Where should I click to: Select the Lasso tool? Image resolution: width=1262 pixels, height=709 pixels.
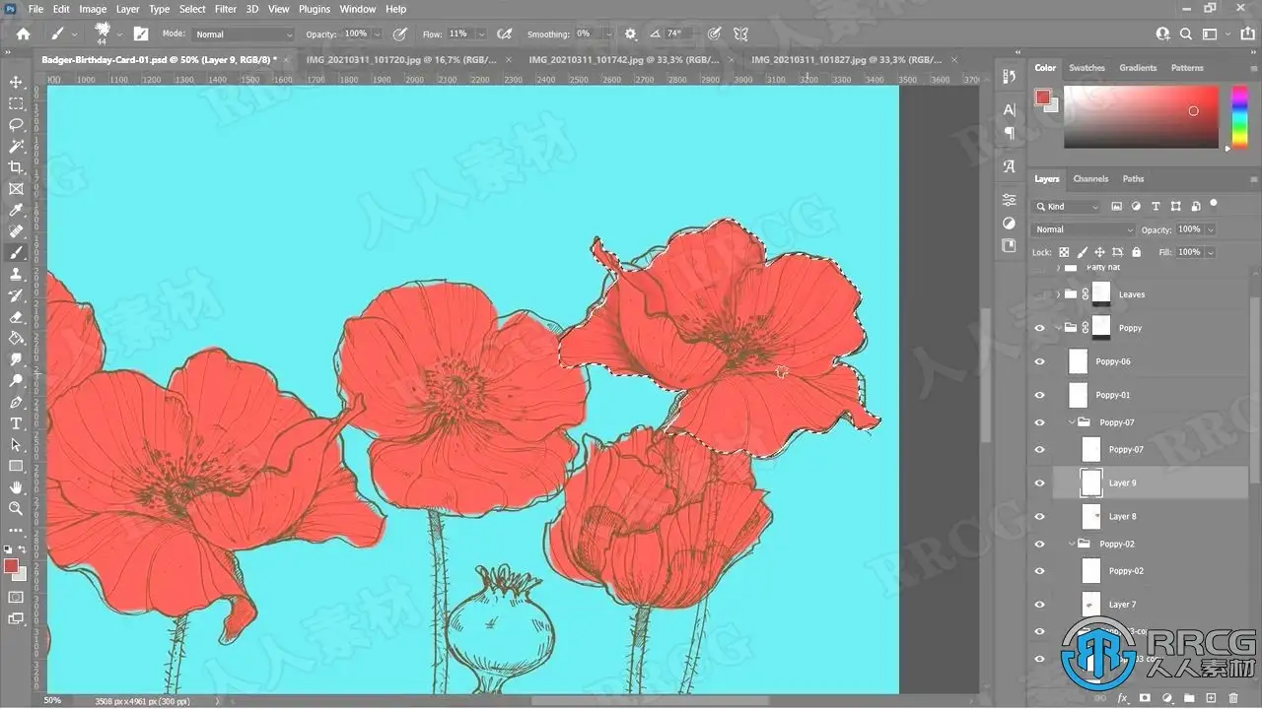tap(16, 125)
